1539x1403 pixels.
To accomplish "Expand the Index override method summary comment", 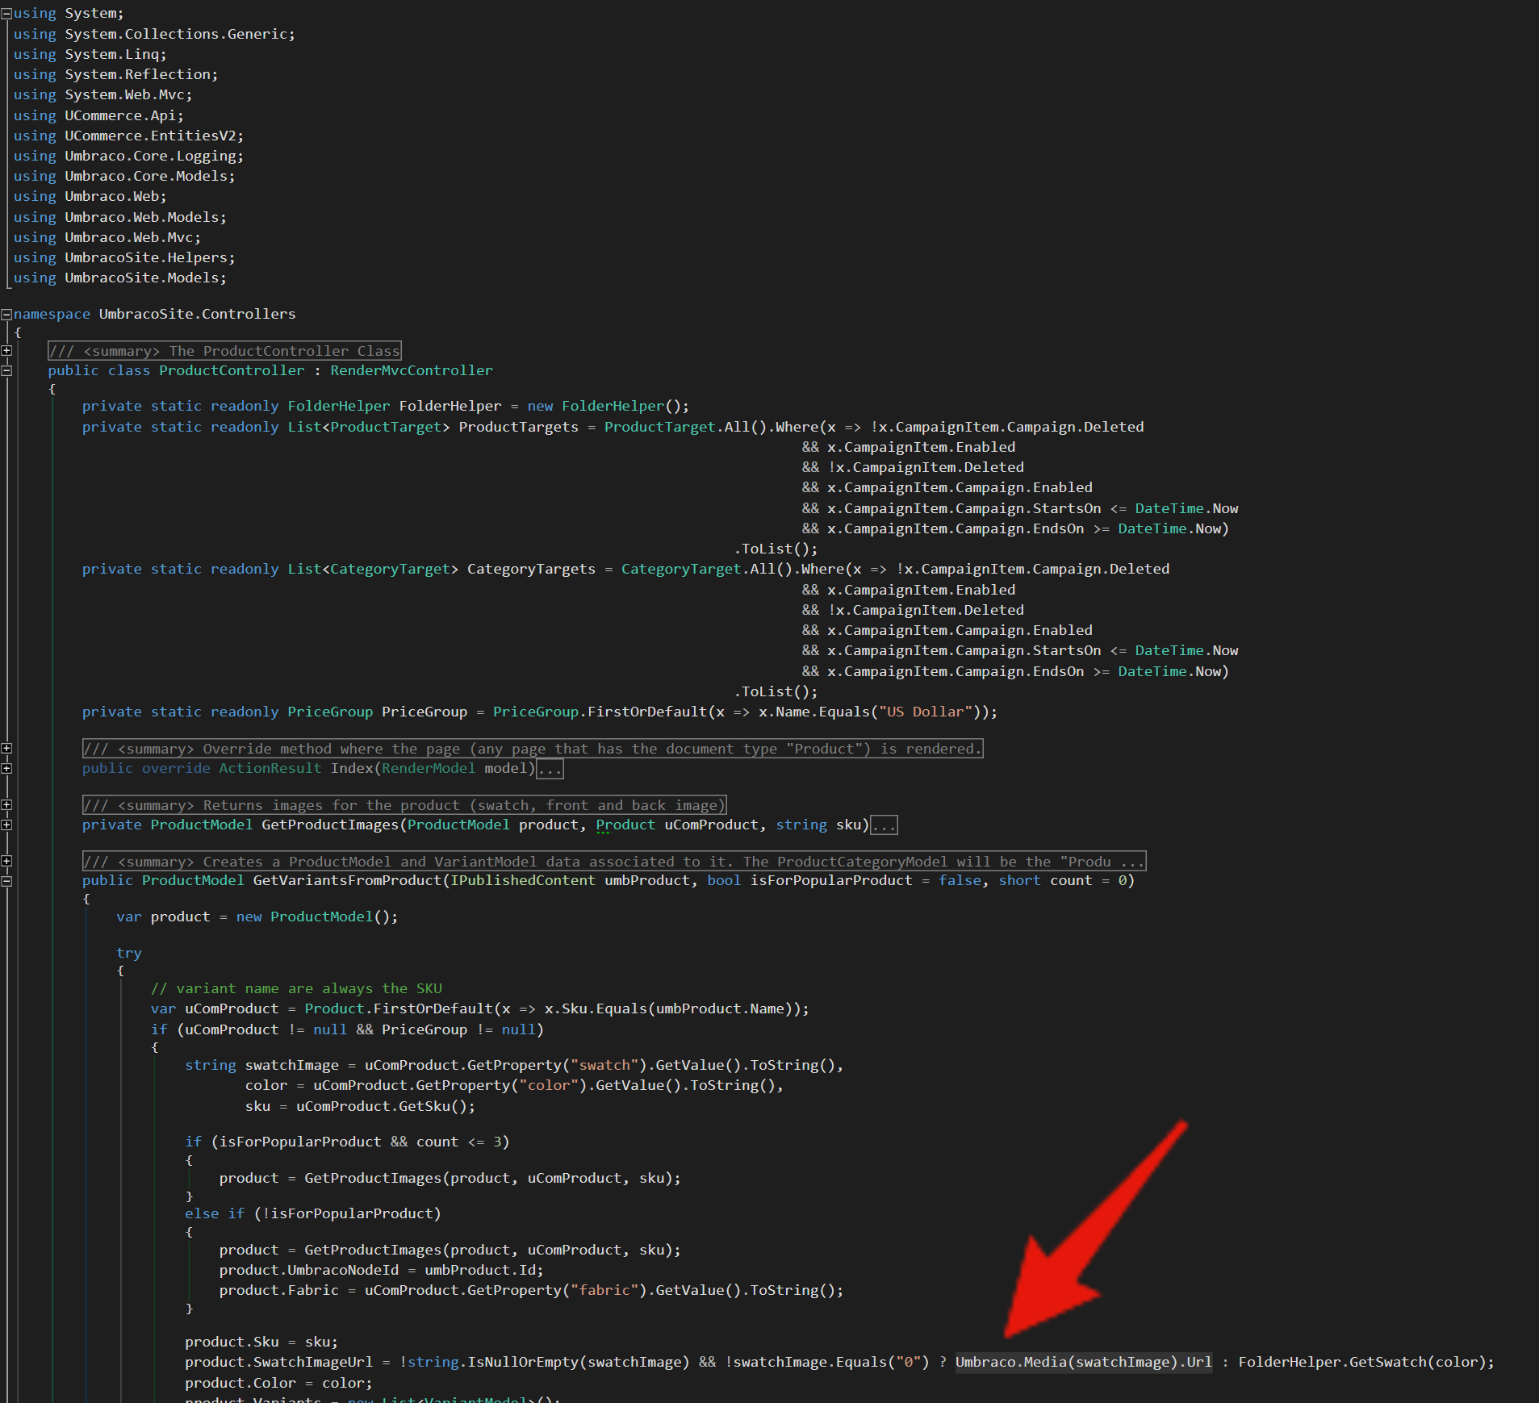I will [x=6, y=749].
